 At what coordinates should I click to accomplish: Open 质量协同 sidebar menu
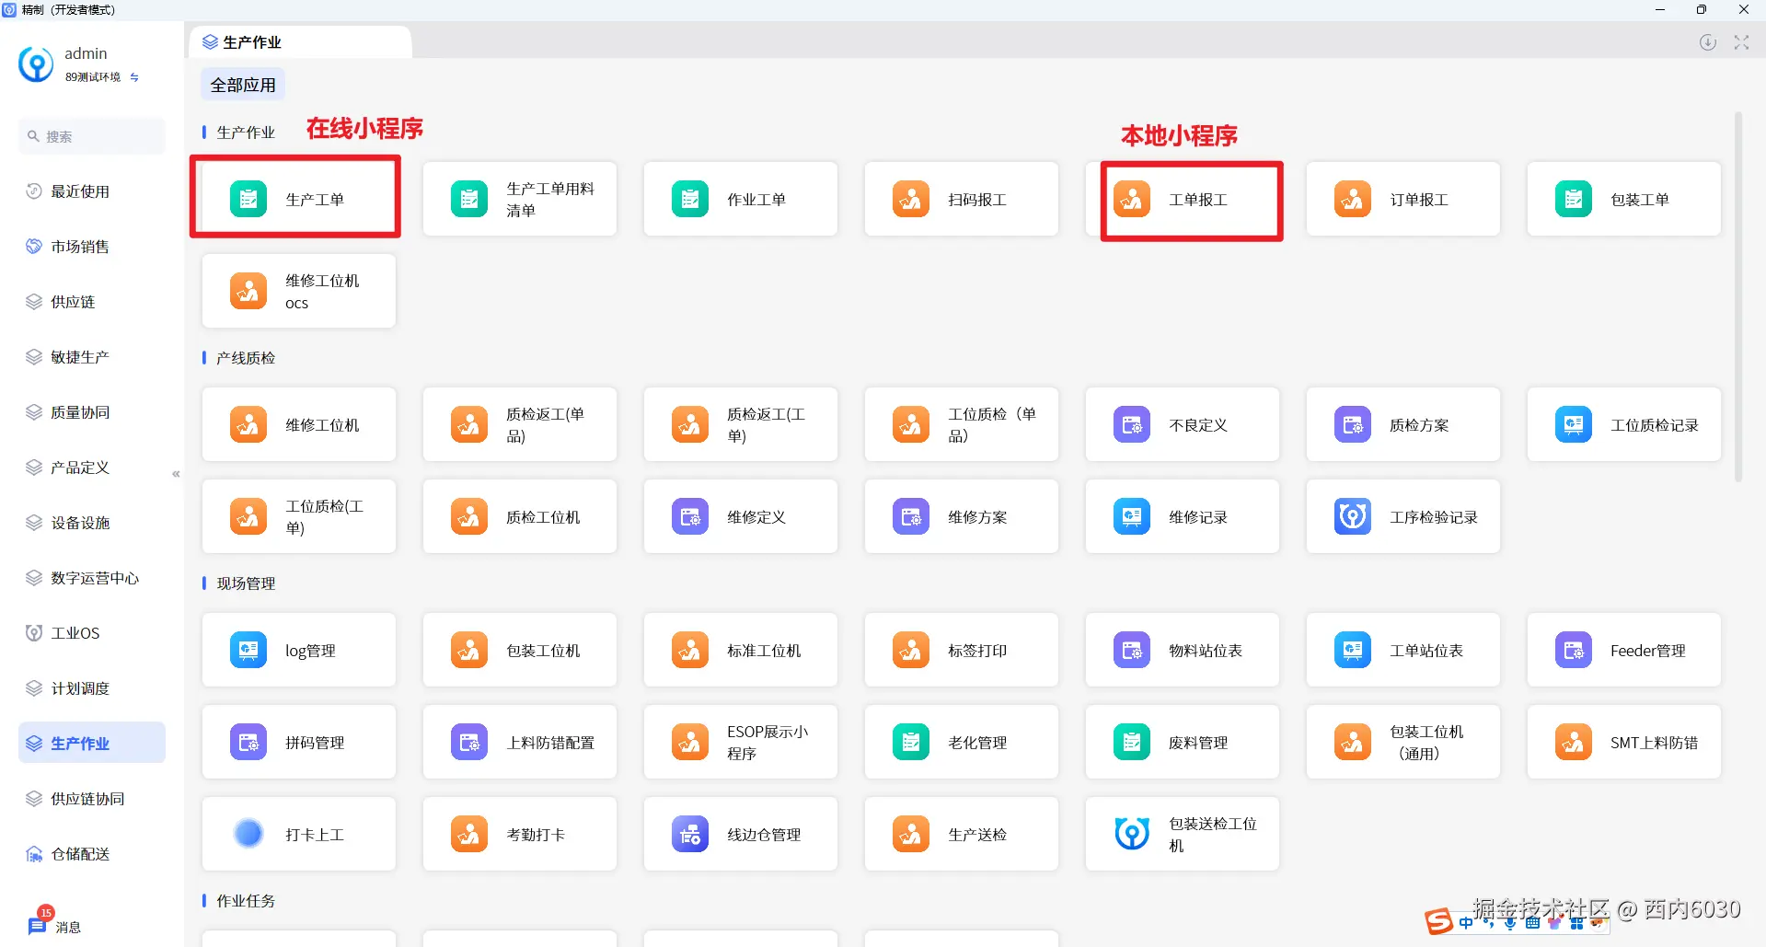pyautogui.click(x=92, y=412)
